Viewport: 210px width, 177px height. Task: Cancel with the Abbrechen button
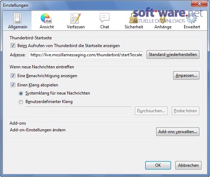point(188,165)
